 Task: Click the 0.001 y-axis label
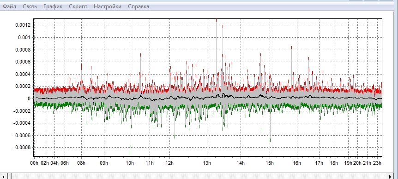coord(24,37)
